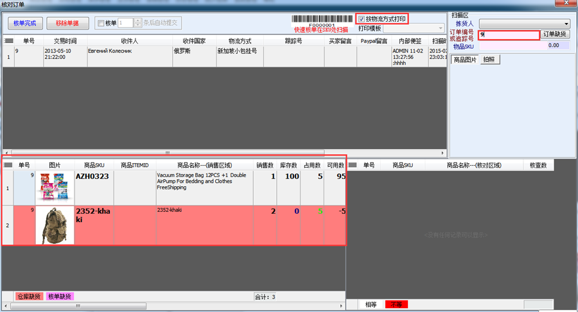The width and height of the screenshot is (578, 312).
Task: Focus the order number input field
Action: [508, 35]
